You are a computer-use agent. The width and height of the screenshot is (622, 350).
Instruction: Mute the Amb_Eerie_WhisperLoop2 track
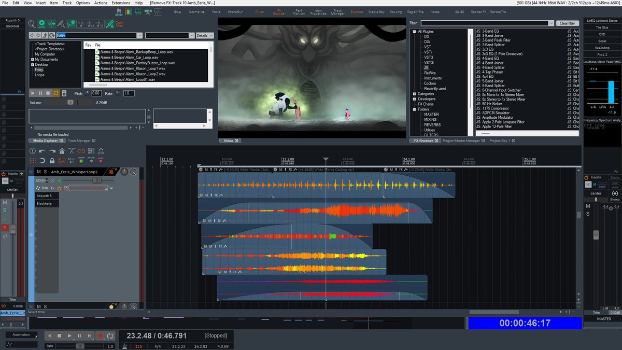coord(39,172)
